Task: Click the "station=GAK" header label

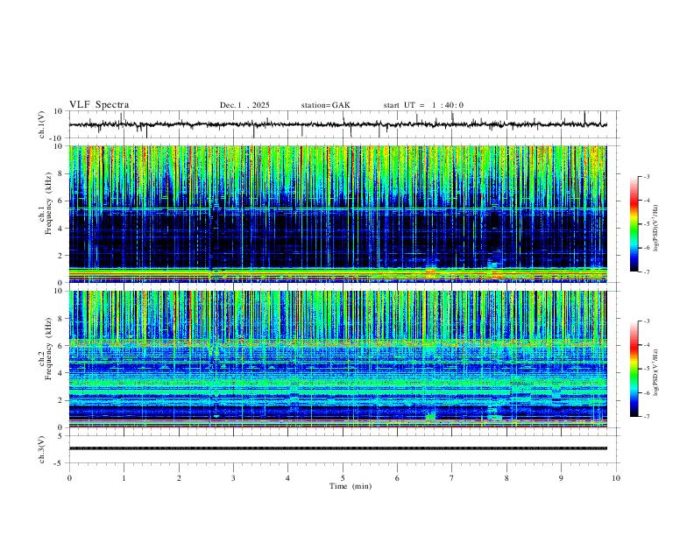Action: (325, 105)
